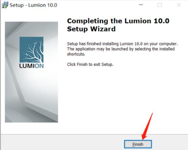
Task: Click the "Setup - Lumion 10.0" title text
Action: tap(34, 5)
